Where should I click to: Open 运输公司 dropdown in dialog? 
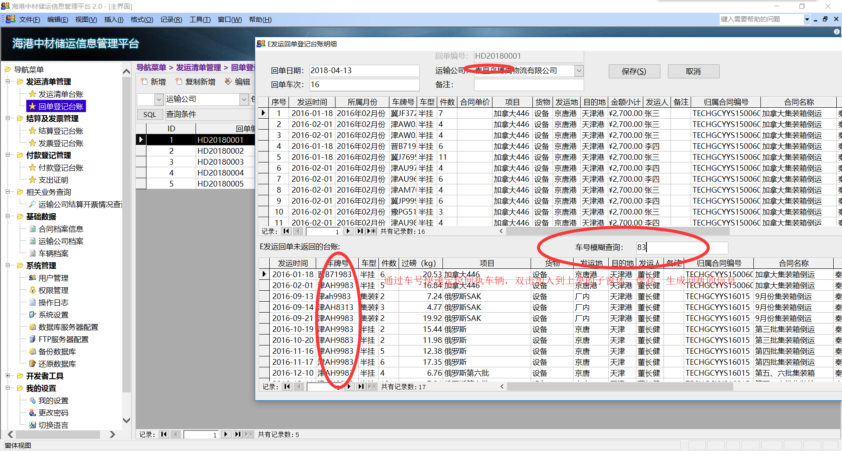[579, 70]
